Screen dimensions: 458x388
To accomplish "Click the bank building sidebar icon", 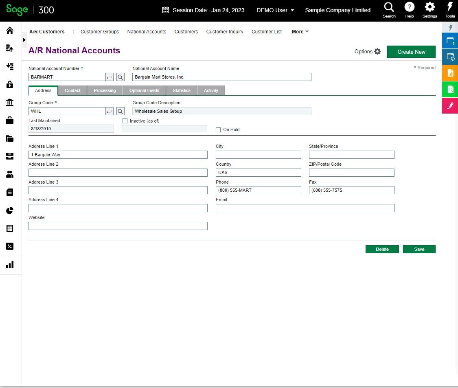I will tap(10, 102).
